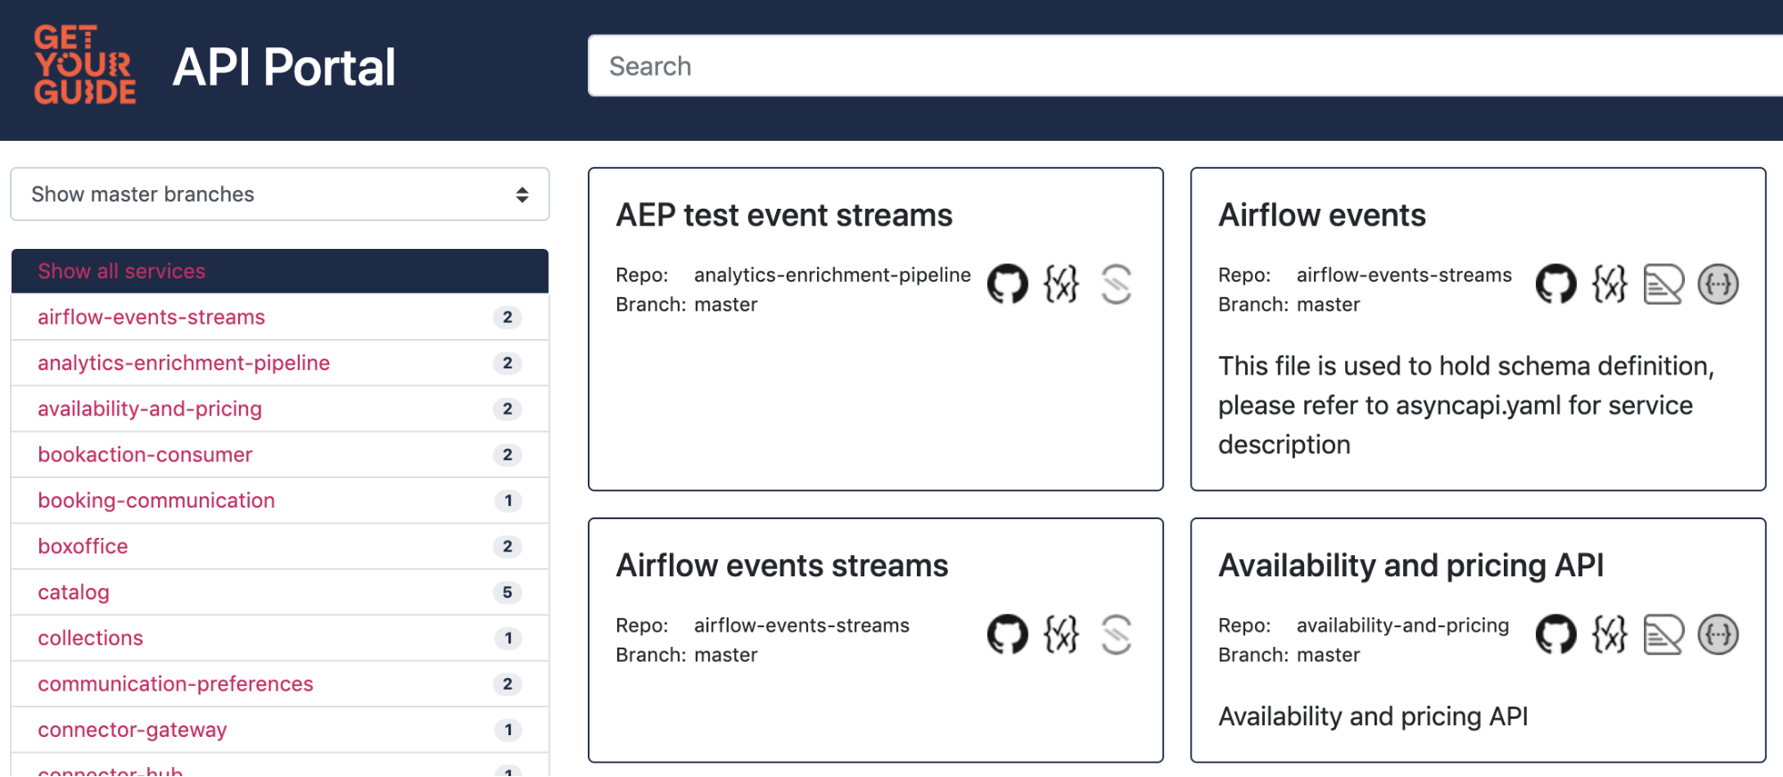Open GitHub repo icon on AEP test event streams card
1783x777 pixels.
click(1007, 285)
